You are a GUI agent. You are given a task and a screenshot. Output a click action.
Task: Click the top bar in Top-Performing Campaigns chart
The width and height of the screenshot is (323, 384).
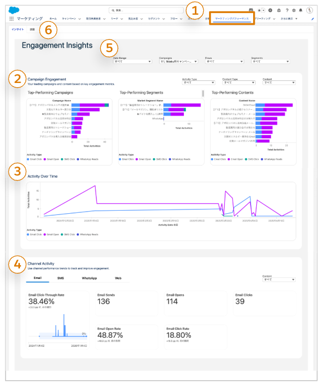point(90,105)
